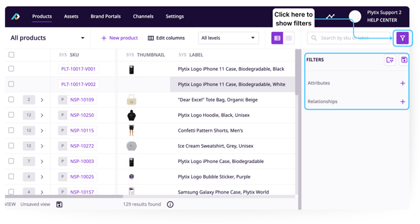
Task: Expand variants of NSP-10003
Action: pos(42,162)
